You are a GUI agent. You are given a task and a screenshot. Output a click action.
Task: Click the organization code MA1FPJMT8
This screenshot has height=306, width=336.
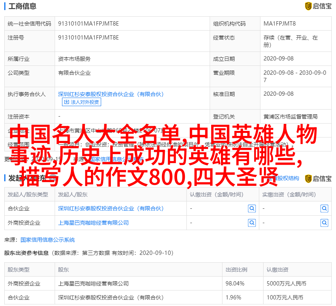click(279, 24)
